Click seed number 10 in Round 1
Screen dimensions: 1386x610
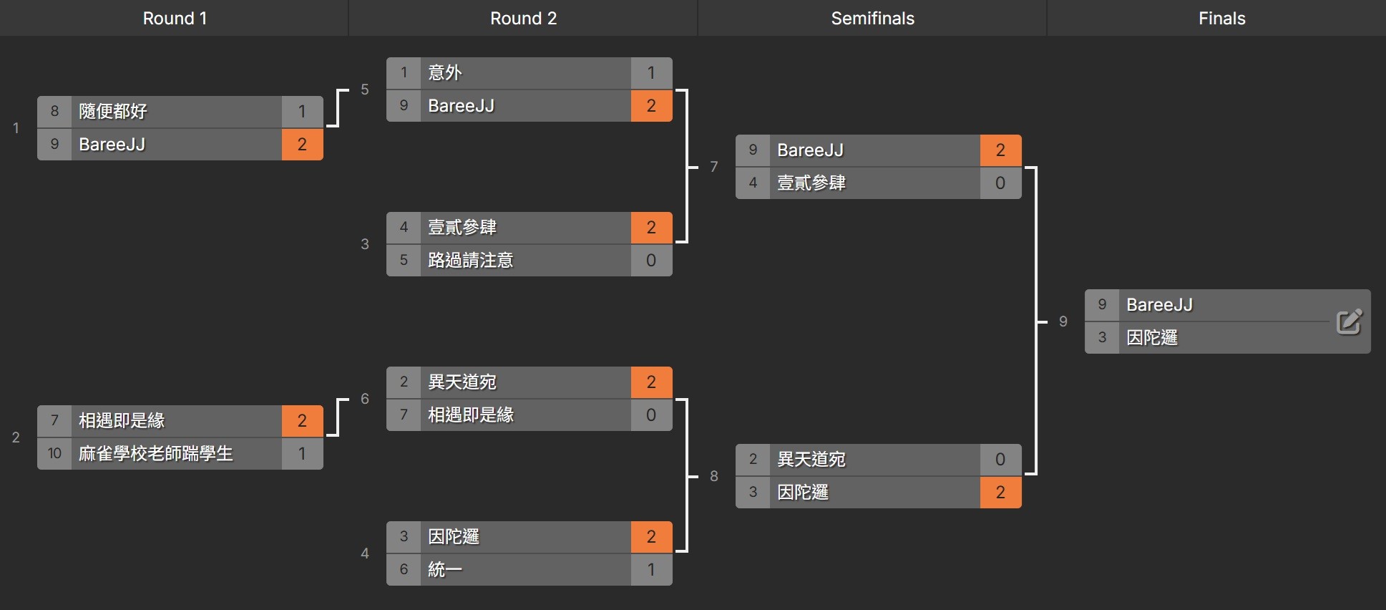54,454
